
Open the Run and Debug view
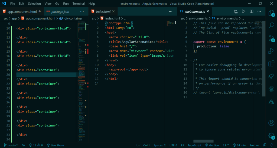(x=271, y=51)
